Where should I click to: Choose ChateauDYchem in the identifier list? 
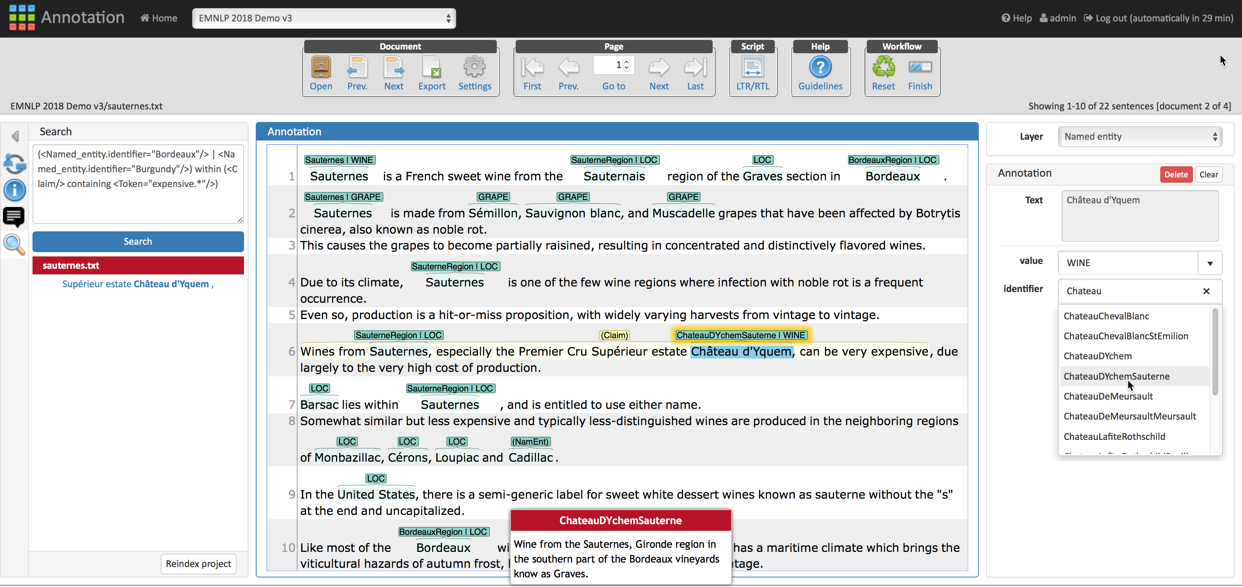coord(1134,356)
